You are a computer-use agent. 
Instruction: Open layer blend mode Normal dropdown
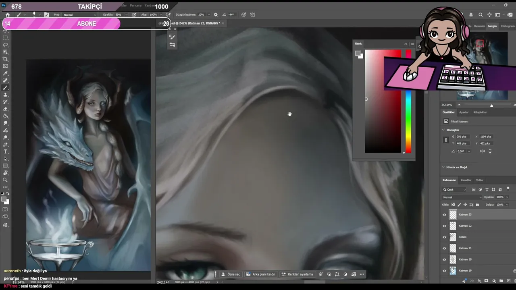(462, 197)
